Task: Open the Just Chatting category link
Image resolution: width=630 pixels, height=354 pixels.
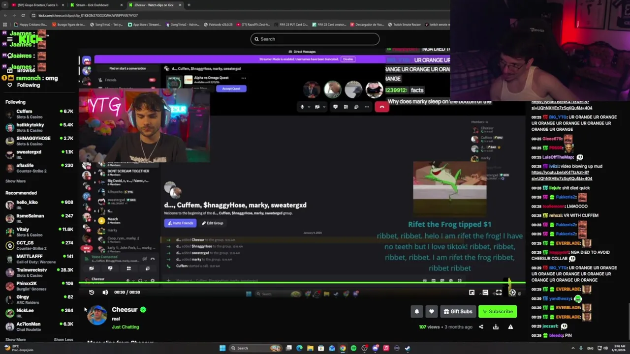Action: click(x=125, y=327)
